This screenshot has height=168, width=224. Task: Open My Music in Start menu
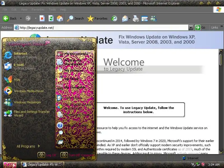click(x=75, y=79)
